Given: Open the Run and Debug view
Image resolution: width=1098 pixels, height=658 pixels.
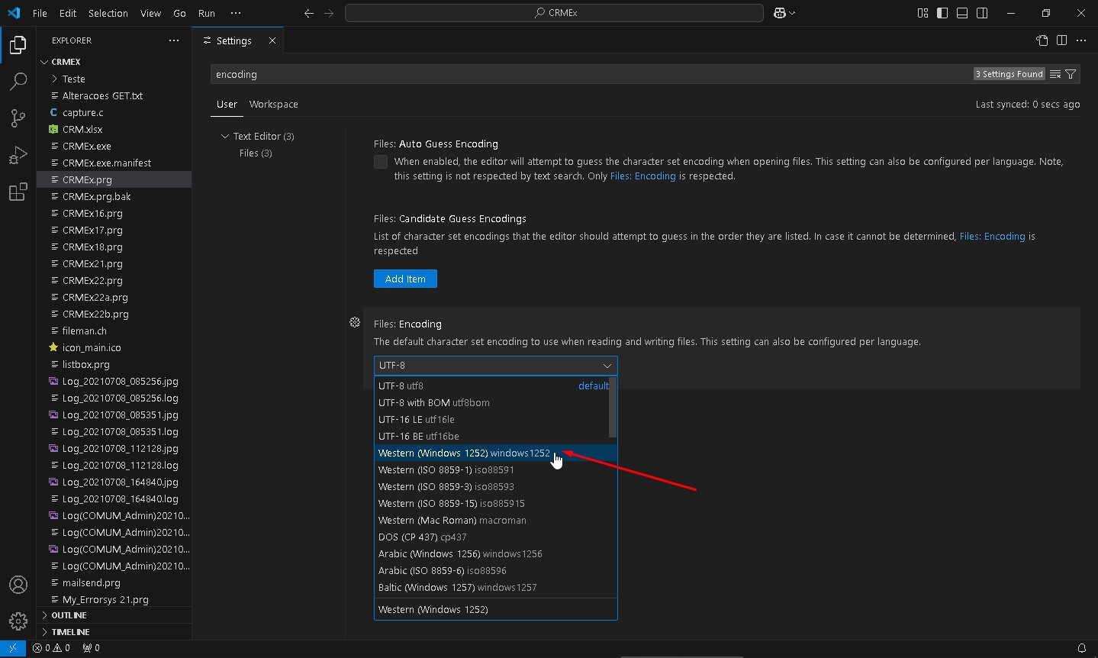Looking at the screenshot, I should [x=18, y=155].
